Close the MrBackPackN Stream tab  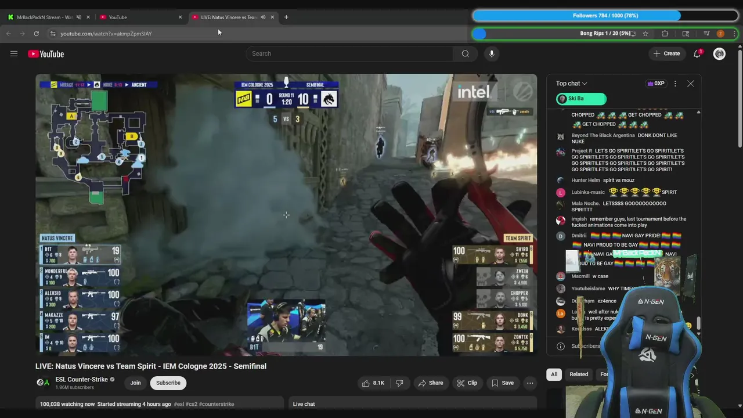click(x=88, y=17)
